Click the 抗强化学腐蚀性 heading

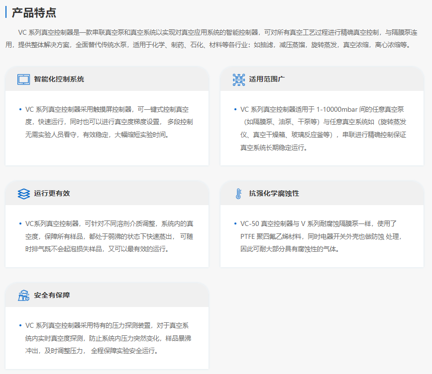coord(274,194)
